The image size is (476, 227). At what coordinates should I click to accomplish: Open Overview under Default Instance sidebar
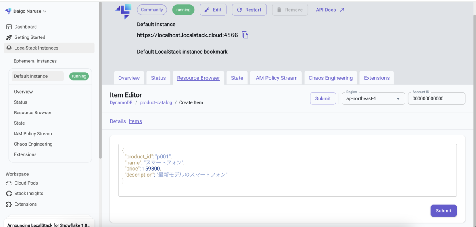[x=23, y=92]
